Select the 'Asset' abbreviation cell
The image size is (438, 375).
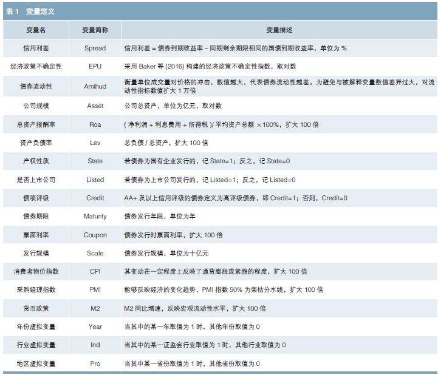click(x=95, y=106)
